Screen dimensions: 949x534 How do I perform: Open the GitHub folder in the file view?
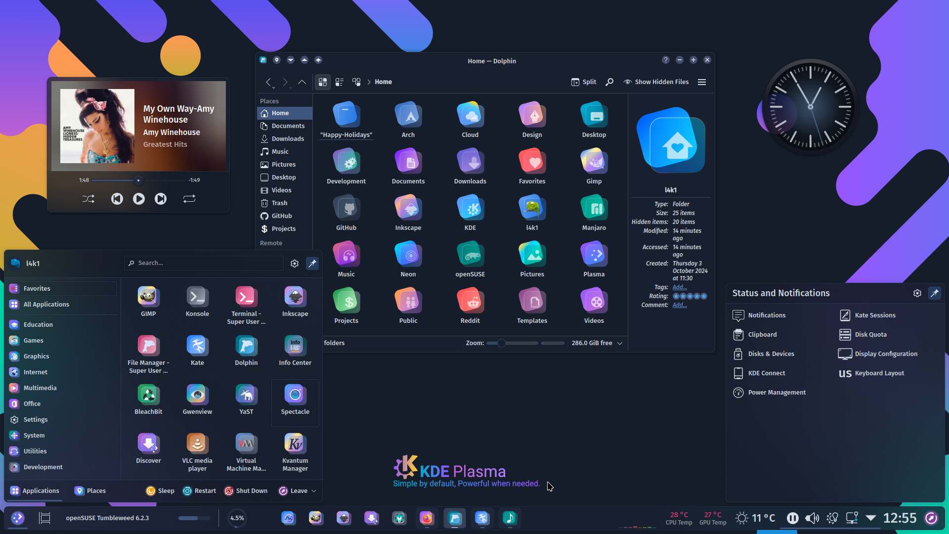coord(346,213)
